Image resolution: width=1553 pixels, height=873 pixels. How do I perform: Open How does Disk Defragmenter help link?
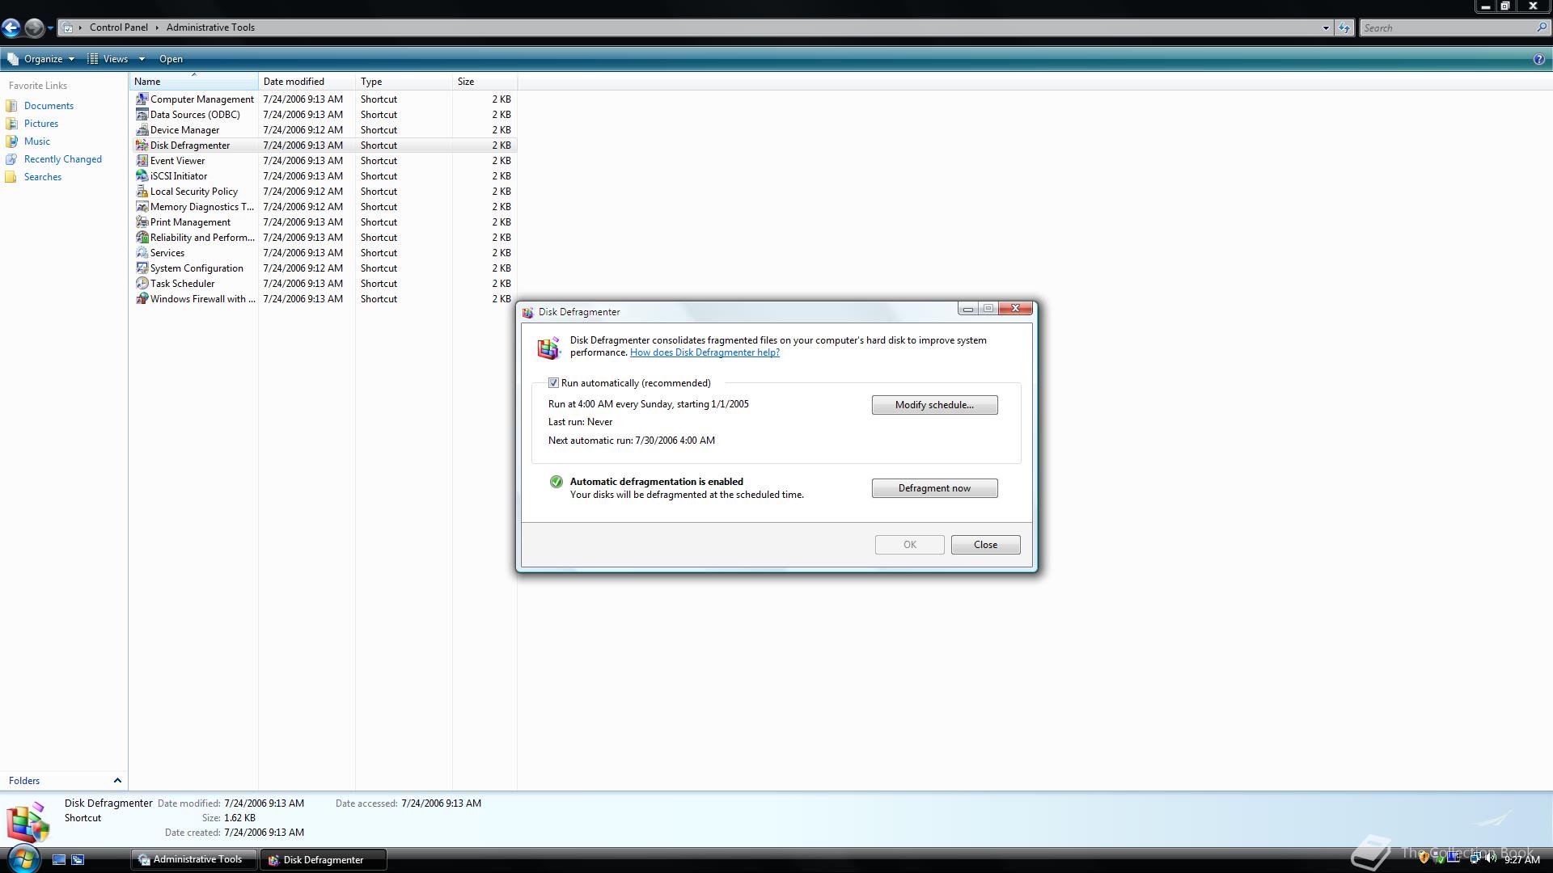705,352
